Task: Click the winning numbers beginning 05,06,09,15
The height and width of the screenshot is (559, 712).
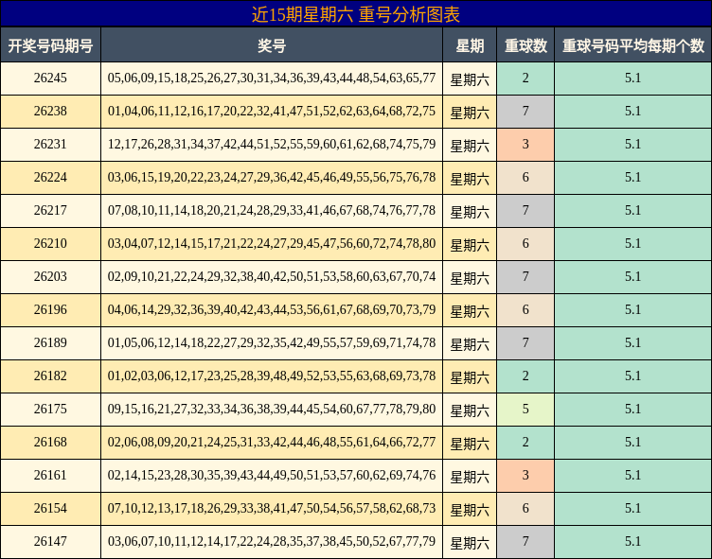Action: point(272,79)
